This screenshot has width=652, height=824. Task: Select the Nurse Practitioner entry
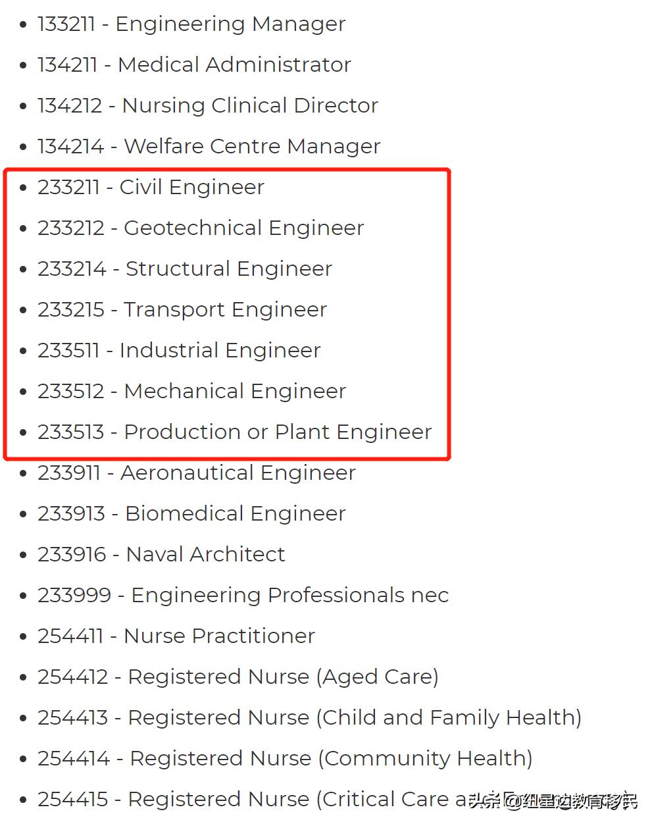tap(176, 636)
